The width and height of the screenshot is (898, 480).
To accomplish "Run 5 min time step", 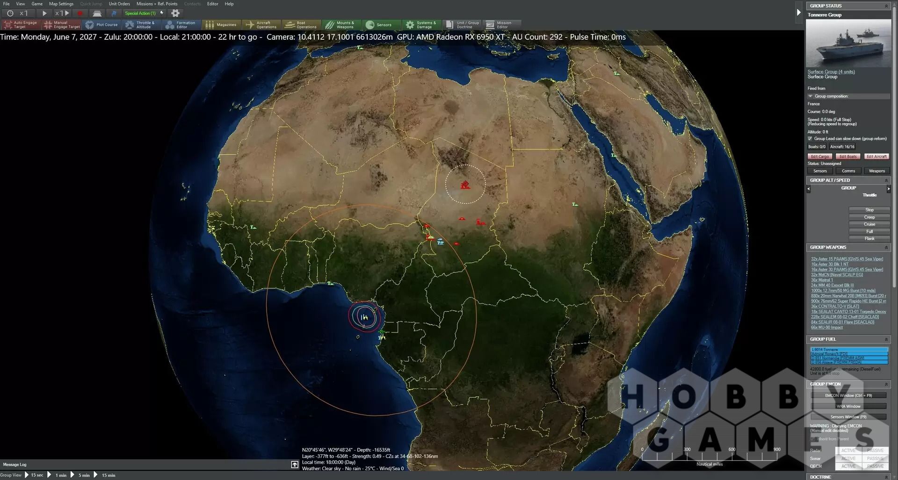I will pos(80,475).
